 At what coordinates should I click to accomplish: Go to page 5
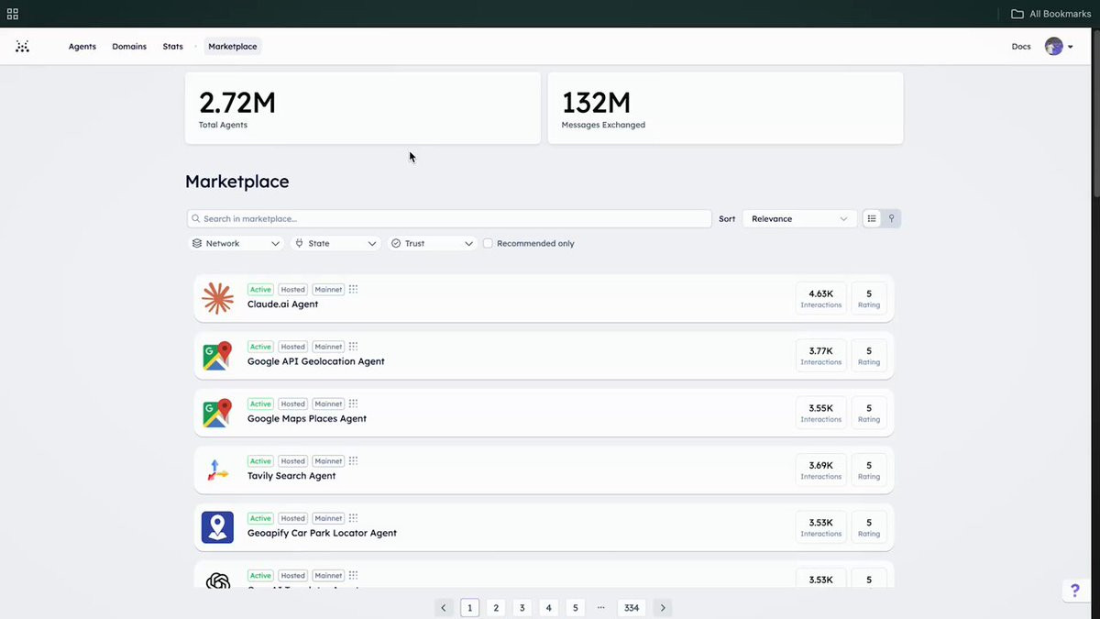coord(575,607)
